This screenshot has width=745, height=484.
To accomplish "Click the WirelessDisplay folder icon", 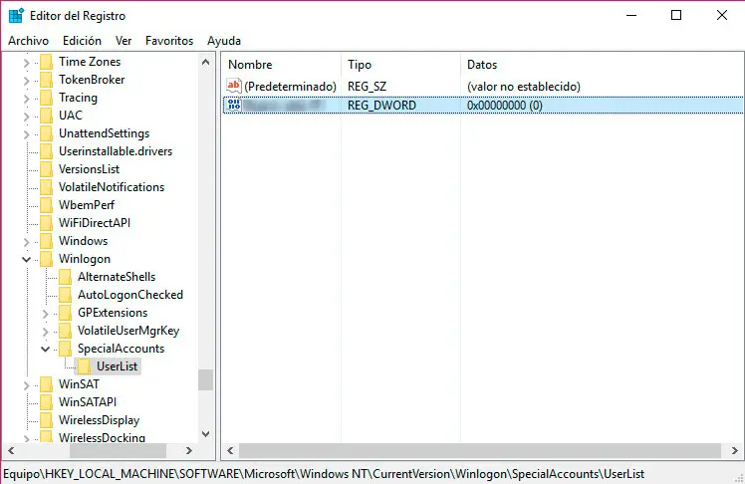I will point(46,420).
